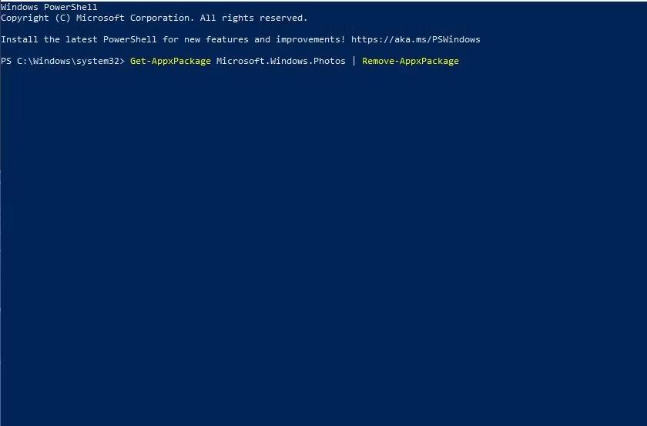The width and height of the screenshot is (647, 426).
Task: Click the word Install in the banner
Action: [19, 39]
